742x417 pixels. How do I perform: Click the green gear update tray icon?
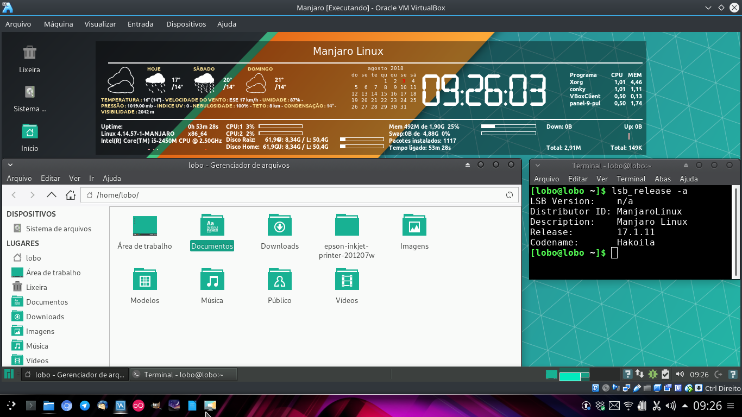pyautogui.click(x=653, y=374)
